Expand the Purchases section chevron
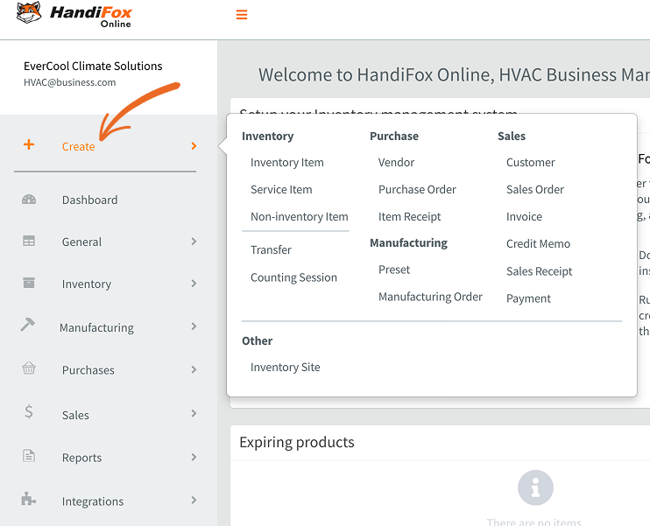 pyautogui.click(x=194, y=369)
